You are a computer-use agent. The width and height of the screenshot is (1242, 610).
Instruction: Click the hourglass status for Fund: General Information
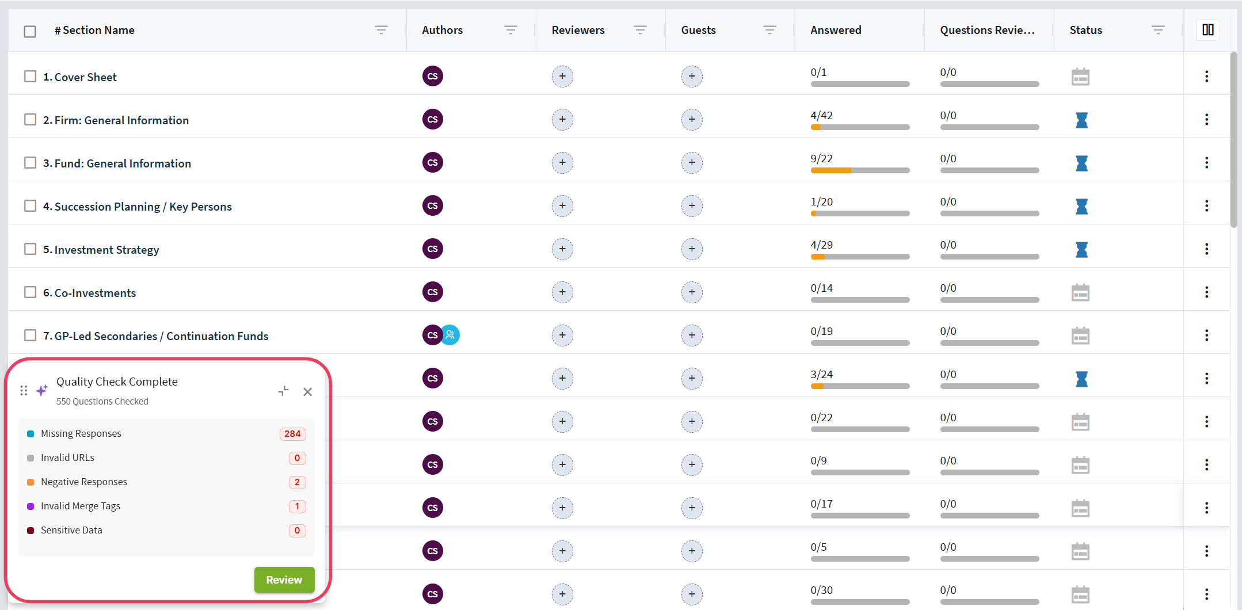[x=1081, y=163]
